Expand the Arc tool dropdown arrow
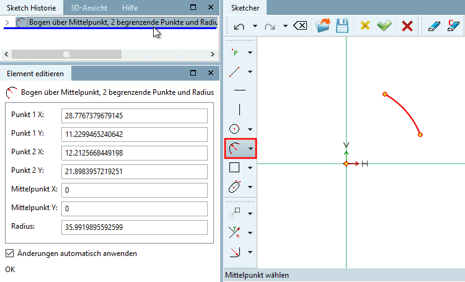The image size is (465, 282). 251,149
